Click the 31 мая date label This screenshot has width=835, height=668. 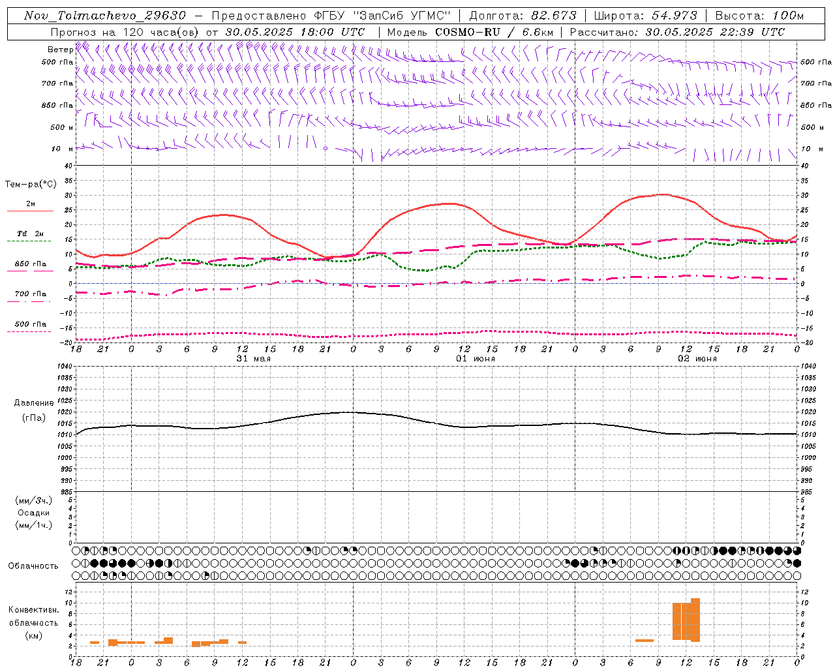coord(253,359)
